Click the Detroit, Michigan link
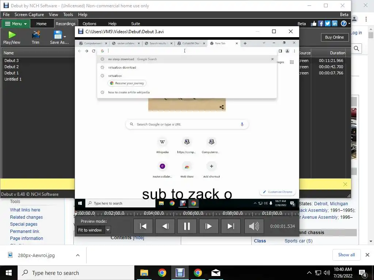Screen dimensions: 374x280 [331, 204]
